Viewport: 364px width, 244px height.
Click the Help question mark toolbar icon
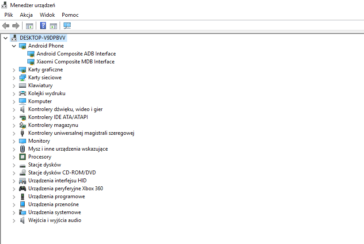43,26
